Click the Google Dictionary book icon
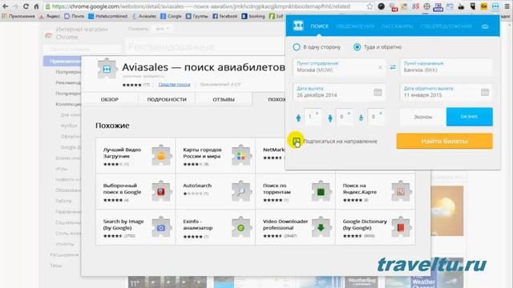This screenshot has height=288, width=513. pos(401,227)
